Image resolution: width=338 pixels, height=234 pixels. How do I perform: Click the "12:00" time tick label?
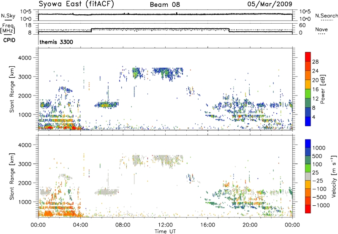165,225
